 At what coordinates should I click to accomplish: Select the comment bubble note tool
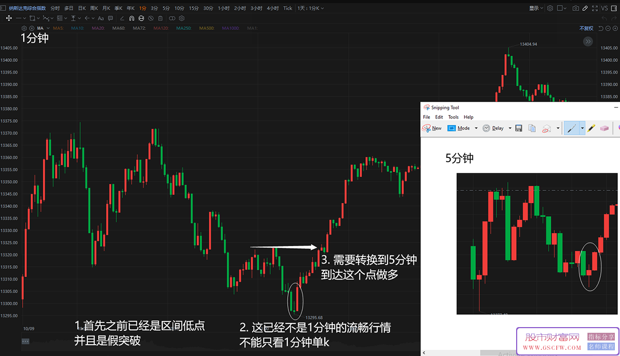coord(110,18)
